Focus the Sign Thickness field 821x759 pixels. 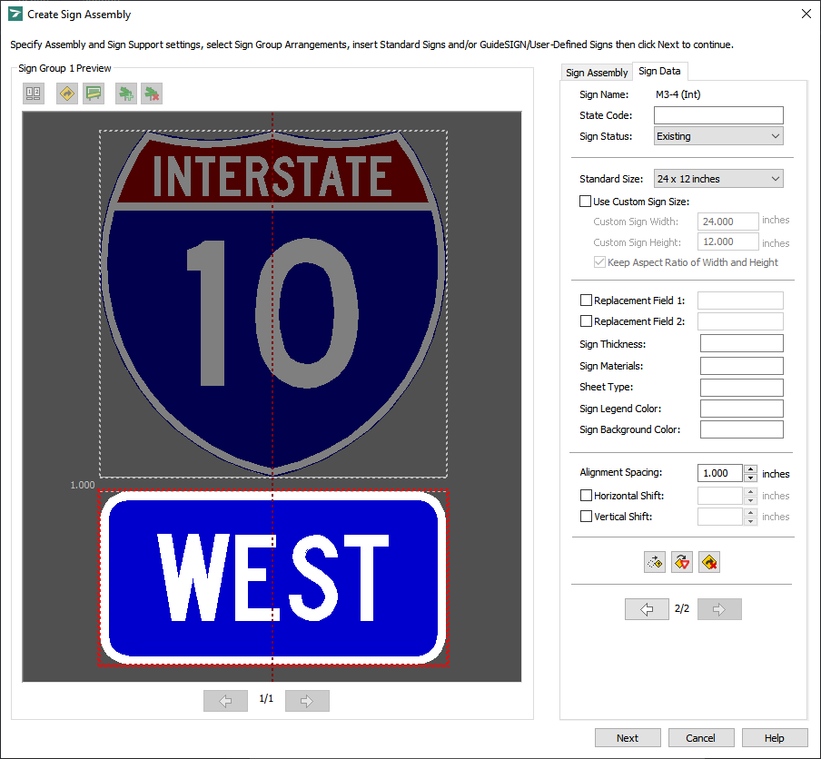[x=741, y=343]
